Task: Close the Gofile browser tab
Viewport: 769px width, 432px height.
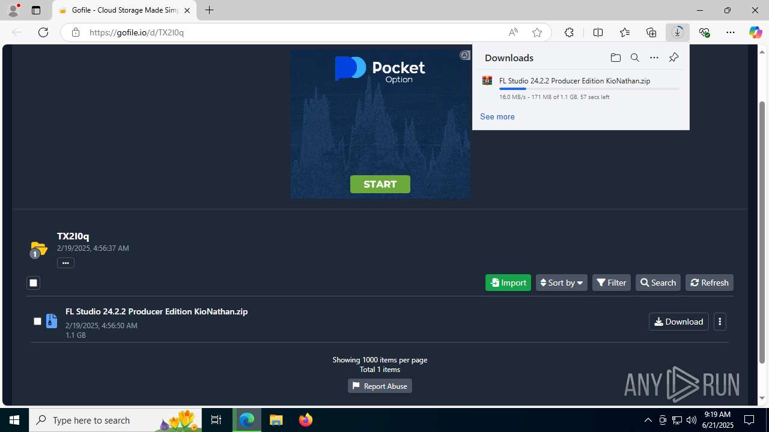Action: coord(187,10)
